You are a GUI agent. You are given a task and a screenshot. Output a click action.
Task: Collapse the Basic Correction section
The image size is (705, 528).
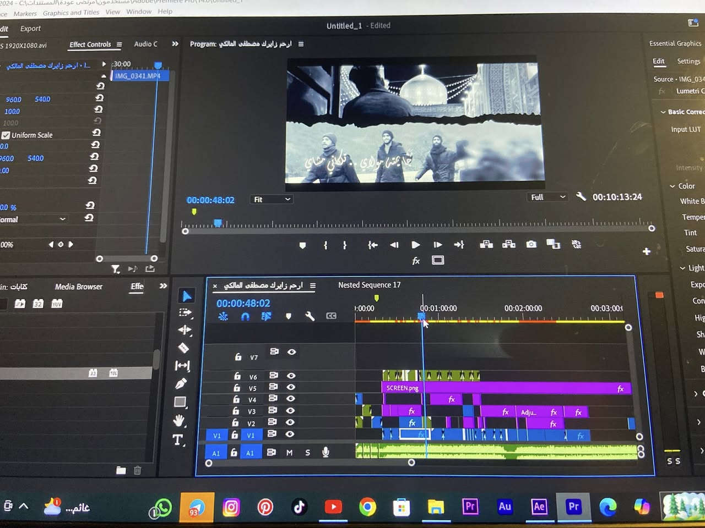tap(663, 112)
